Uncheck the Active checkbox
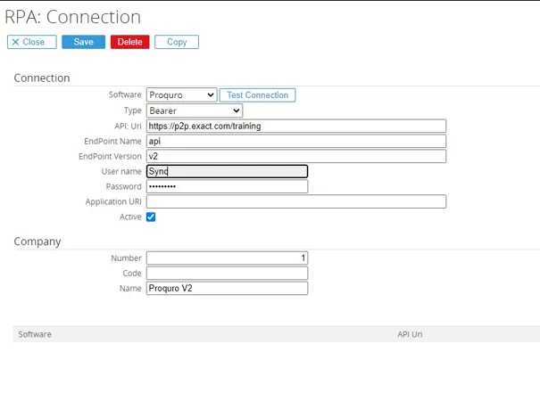The image size is (540, 393). click(151, 217)
